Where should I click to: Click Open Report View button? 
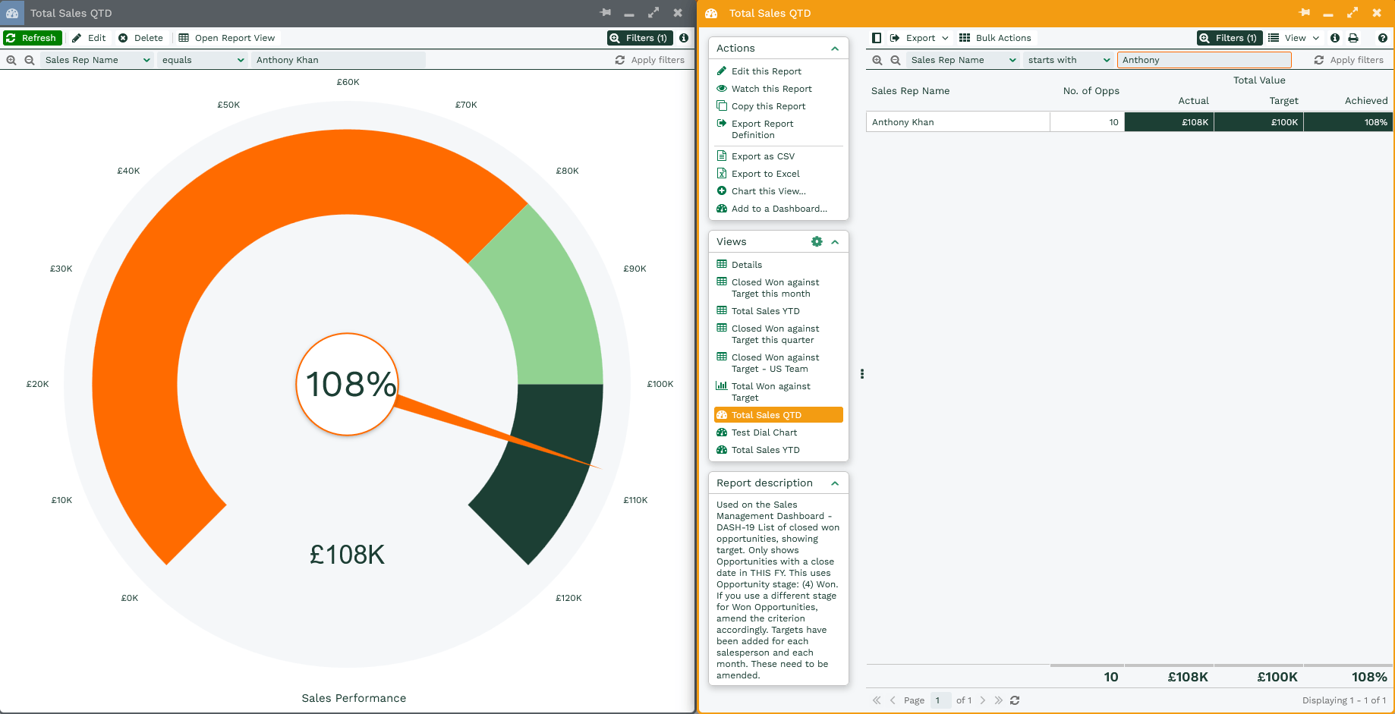(x=227, y=38)
